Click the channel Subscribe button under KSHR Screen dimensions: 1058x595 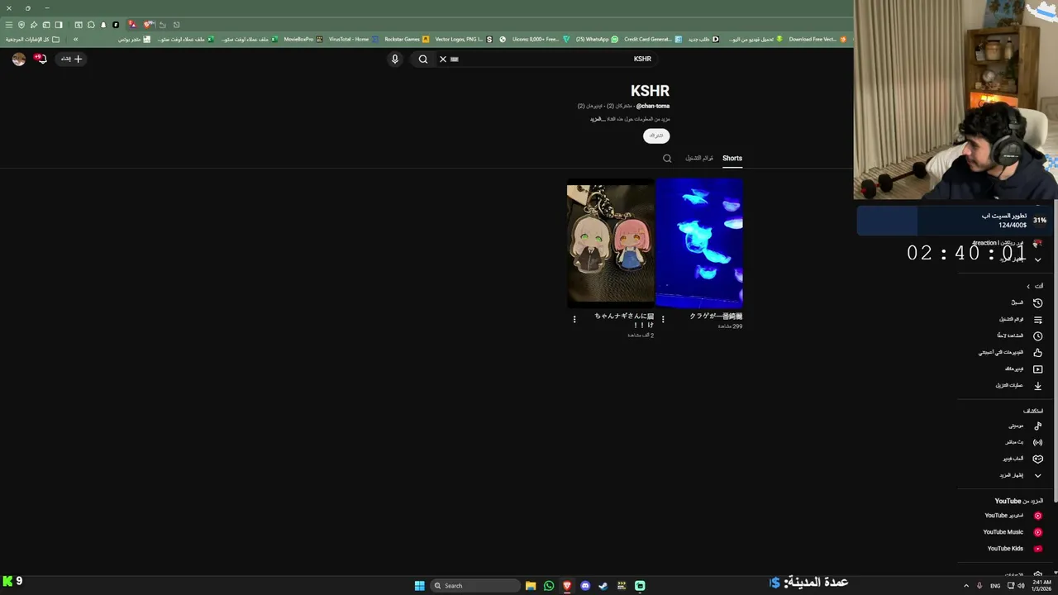pos(656,136)
